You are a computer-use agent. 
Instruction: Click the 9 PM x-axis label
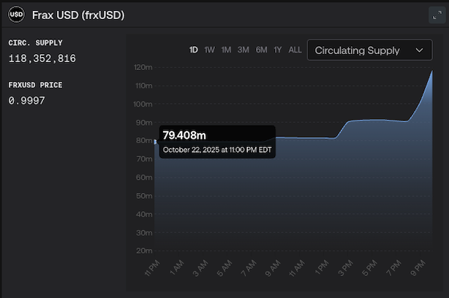(418, 268)
